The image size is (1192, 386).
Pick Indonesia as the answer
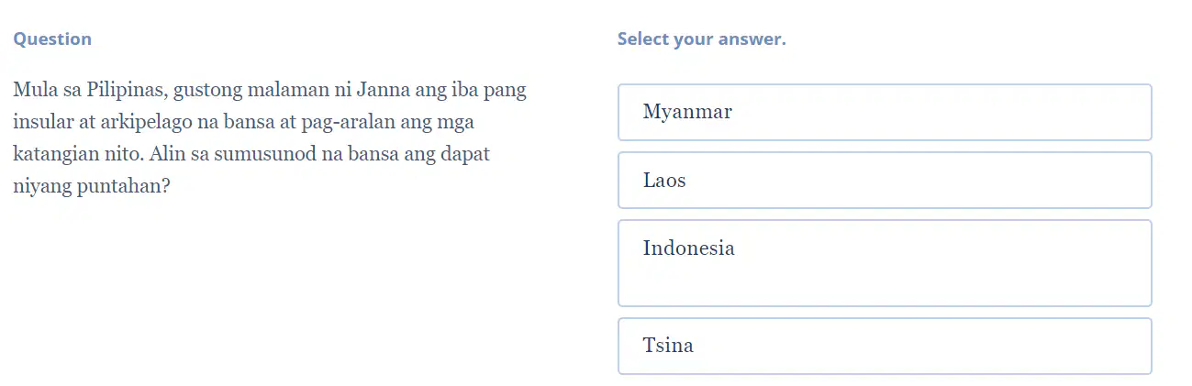(885, 263)
